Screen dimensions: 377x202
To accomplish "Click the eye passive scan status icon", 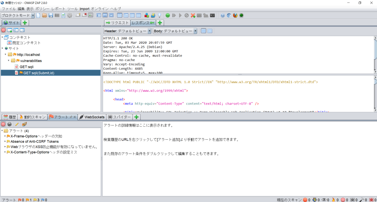I will tap(324, 200).
